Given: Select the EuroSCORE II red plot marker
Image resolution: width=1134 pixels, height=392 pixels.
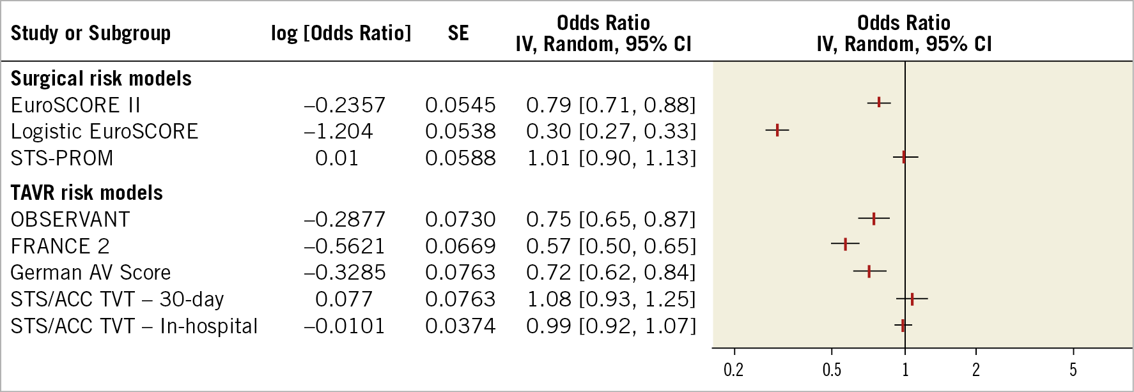Looking at the screenshot, I should (x=879, y=102).
